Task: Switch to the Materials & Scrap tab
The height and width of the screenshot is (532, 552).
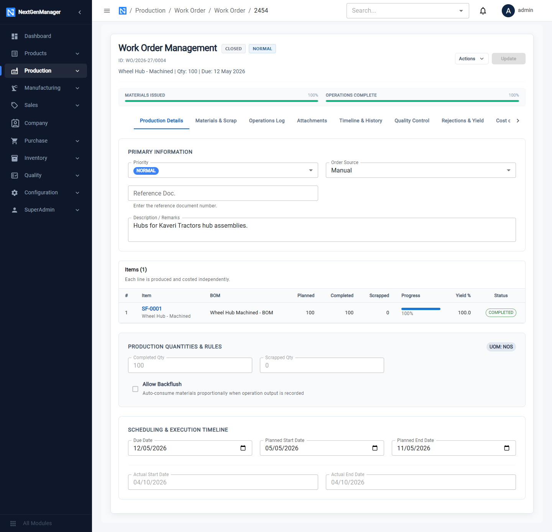Action: click(216, 121)
